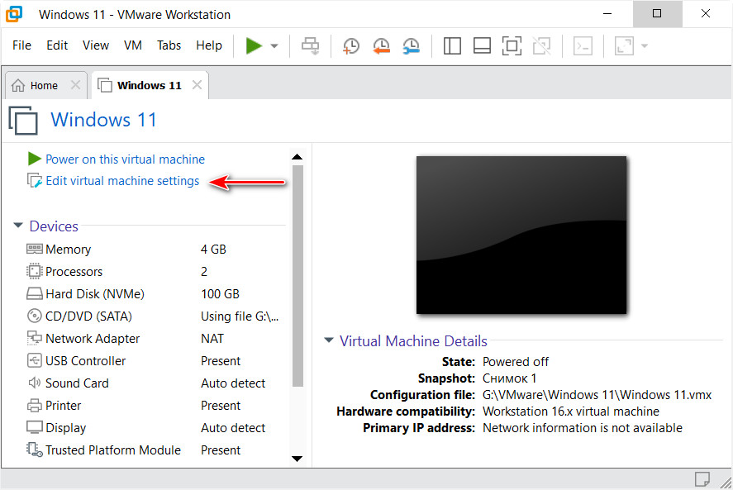This screenshot has height=490, width=733.
Task: Maximize the VMware Workstation window
Action: pos(657,14)
